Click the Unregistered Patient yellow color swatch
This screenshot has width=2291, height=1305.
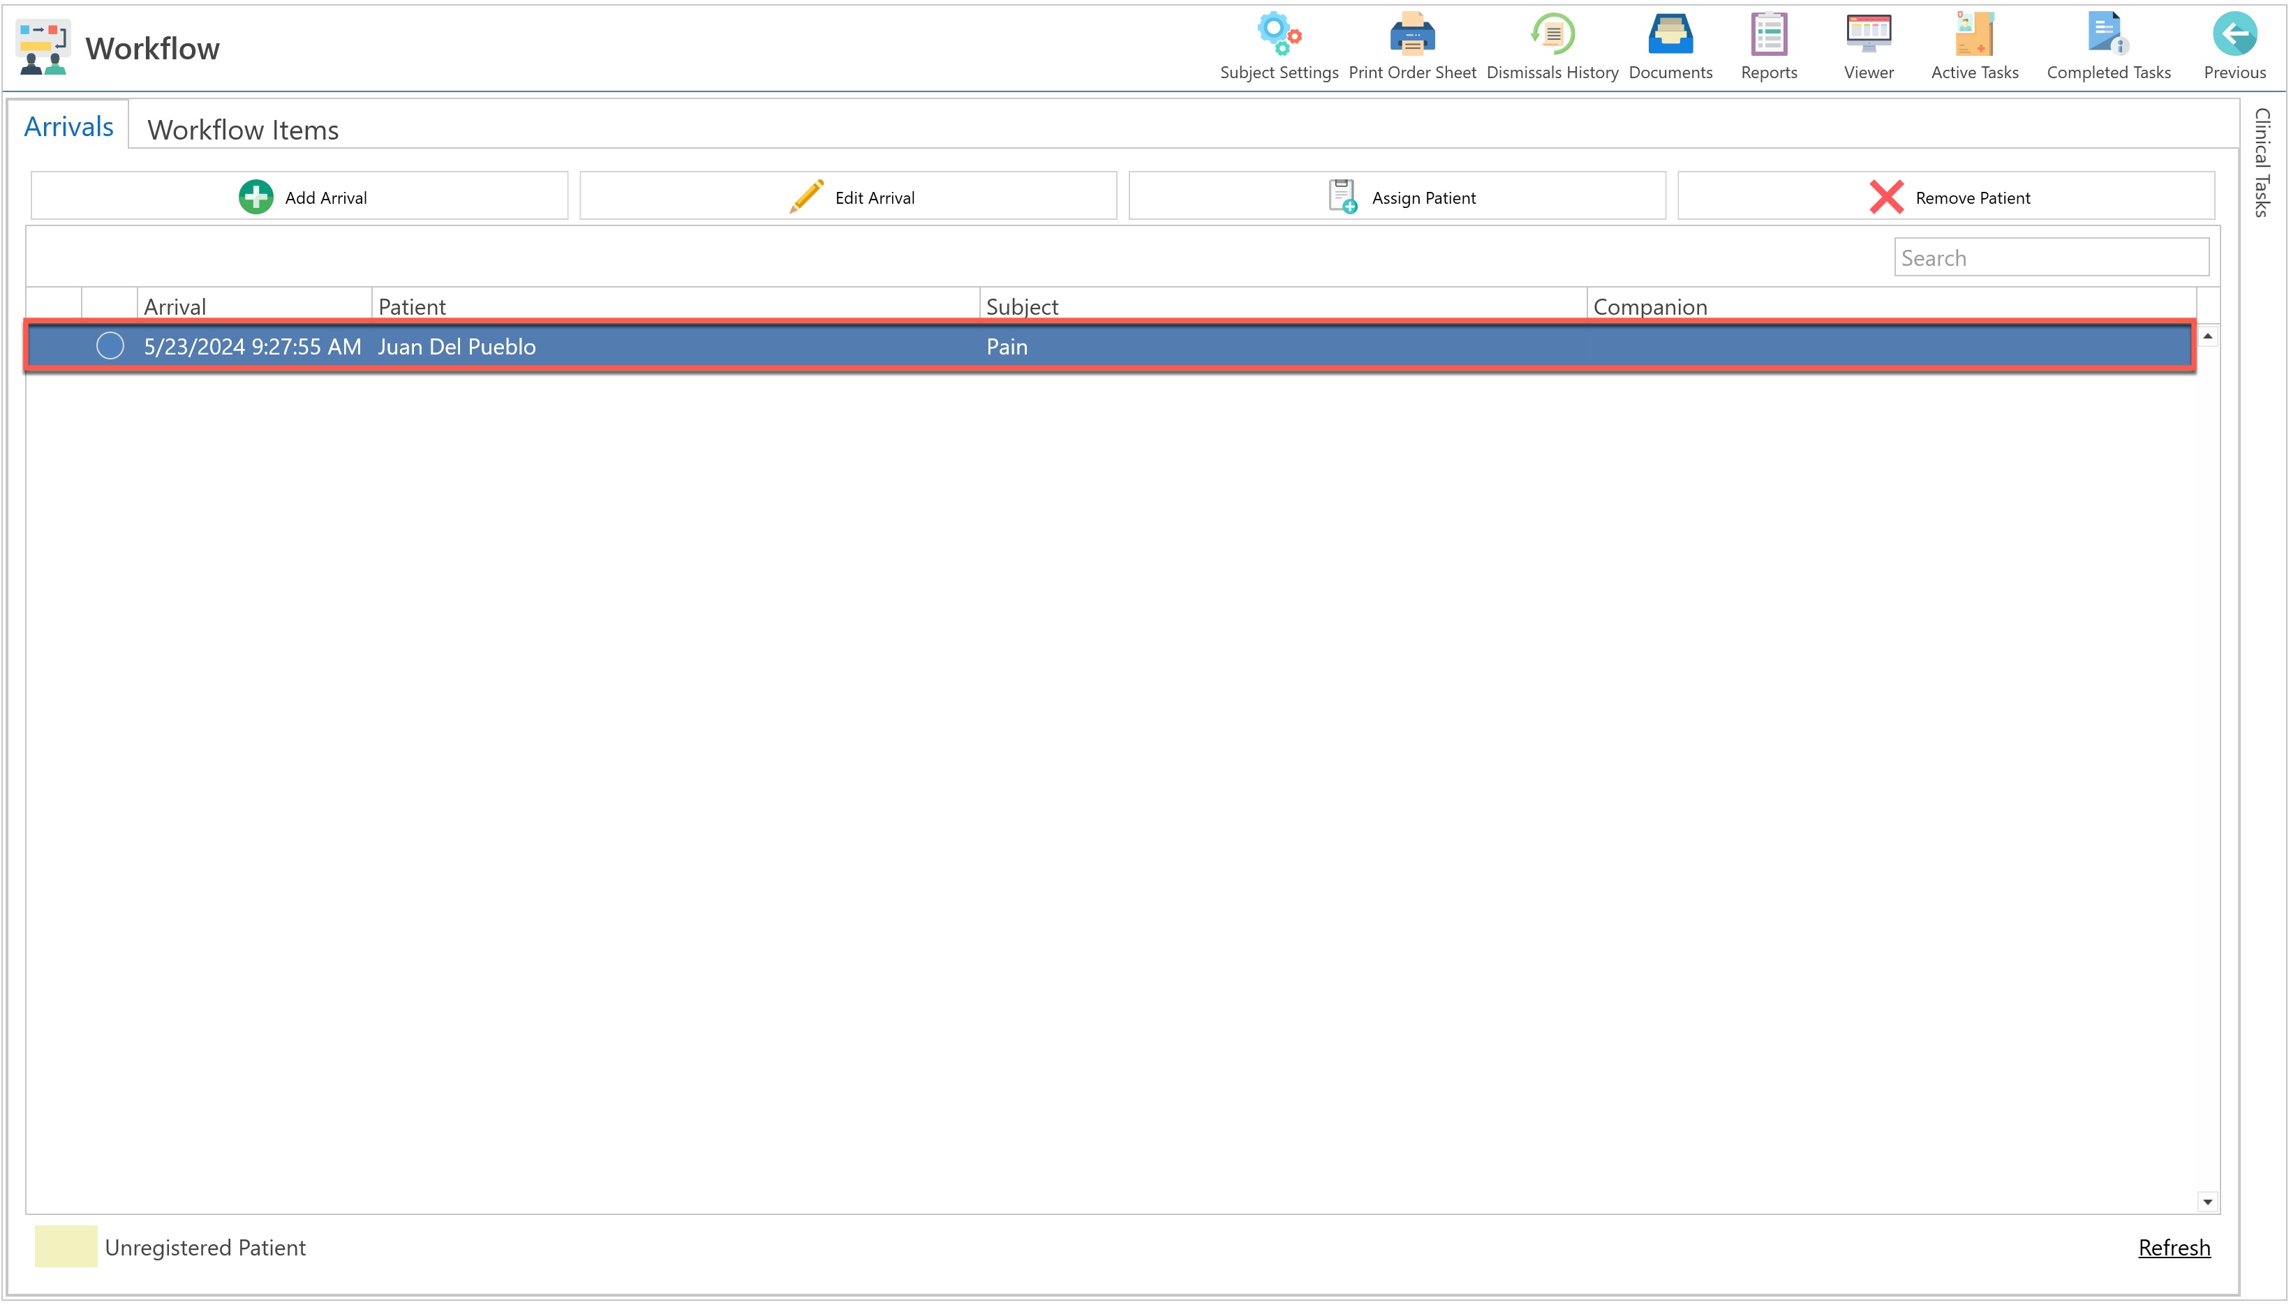click(x=66, y=1247)
